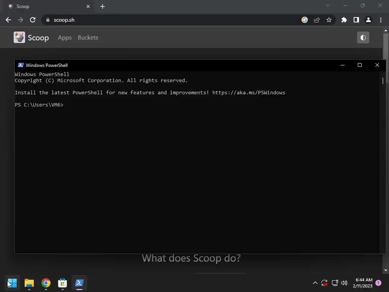Click the "What does Scoop do?" heading
Image resolution: width=389 pixels, height=292 pixels.
pos(191,258)
